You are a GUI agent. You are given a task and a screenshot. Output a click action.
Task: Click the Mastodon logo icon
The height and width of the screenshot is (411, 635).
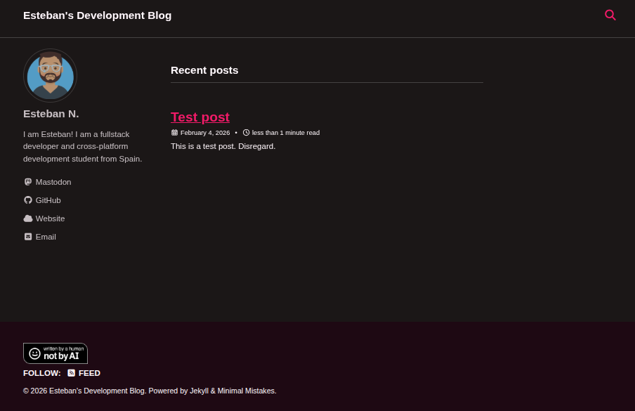(28, 182)
